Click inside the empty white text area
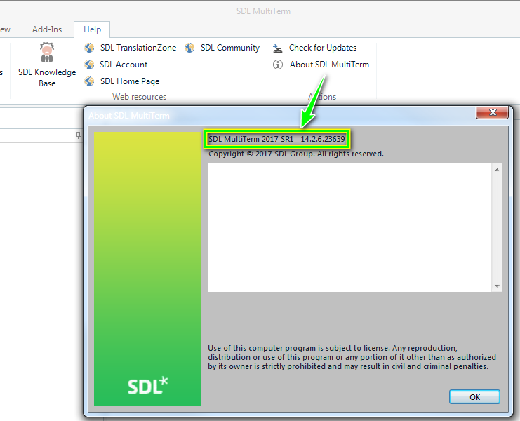This screenshot has height=421, width=520. coord(349,227)
